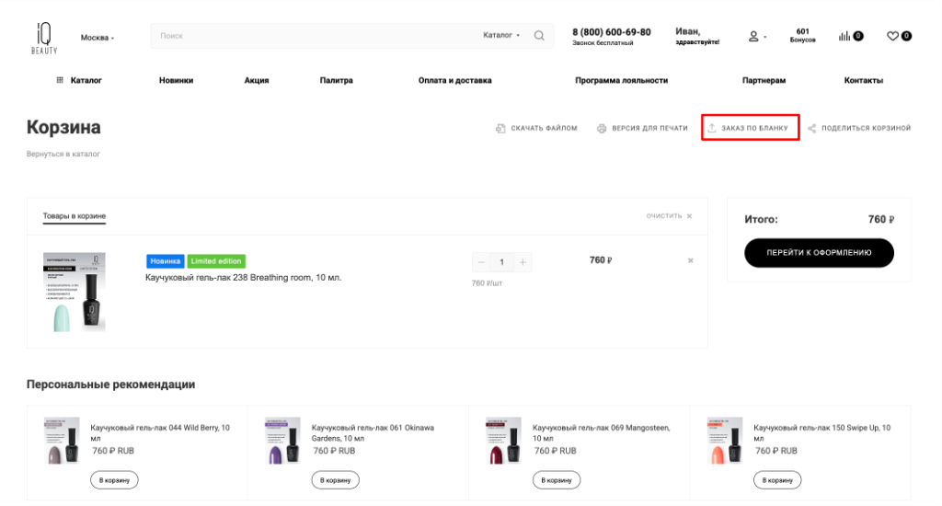Click the Корзина page heading

63,127
